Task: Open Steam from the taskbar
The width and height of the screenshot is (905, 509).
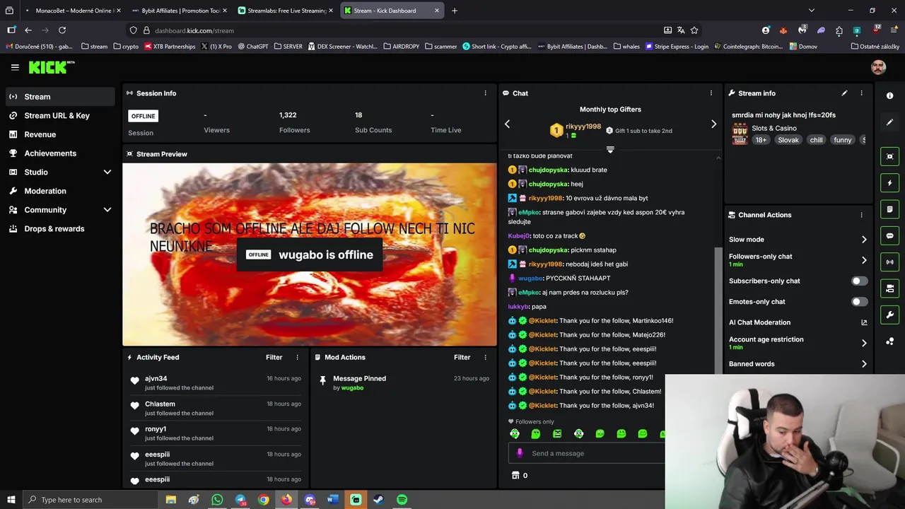Action: click(378, 500)
